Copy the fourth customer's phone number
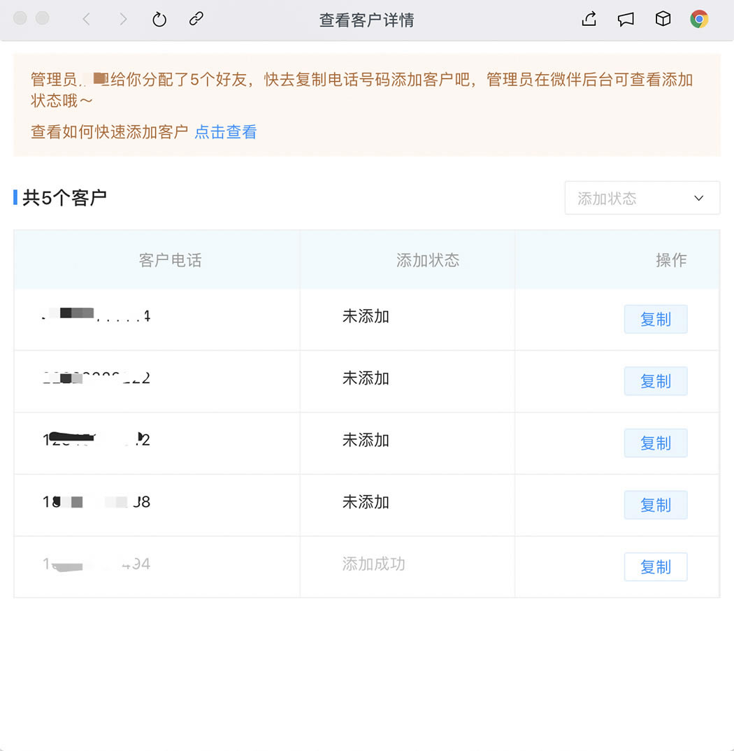The height and width of the screenshot is (751, 734). click(x=655, y=505)
